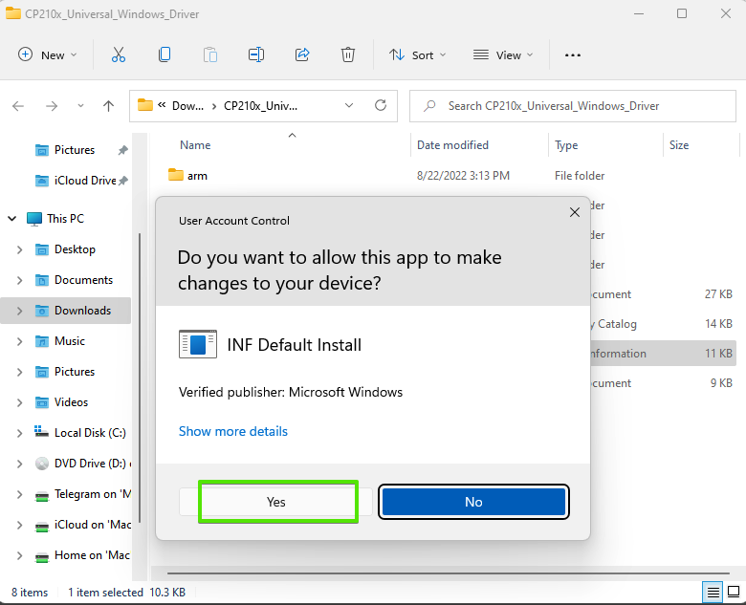Switch to large thumbnails view icon
This screenshot has height=605, width=746.
(x=733, y=593)
